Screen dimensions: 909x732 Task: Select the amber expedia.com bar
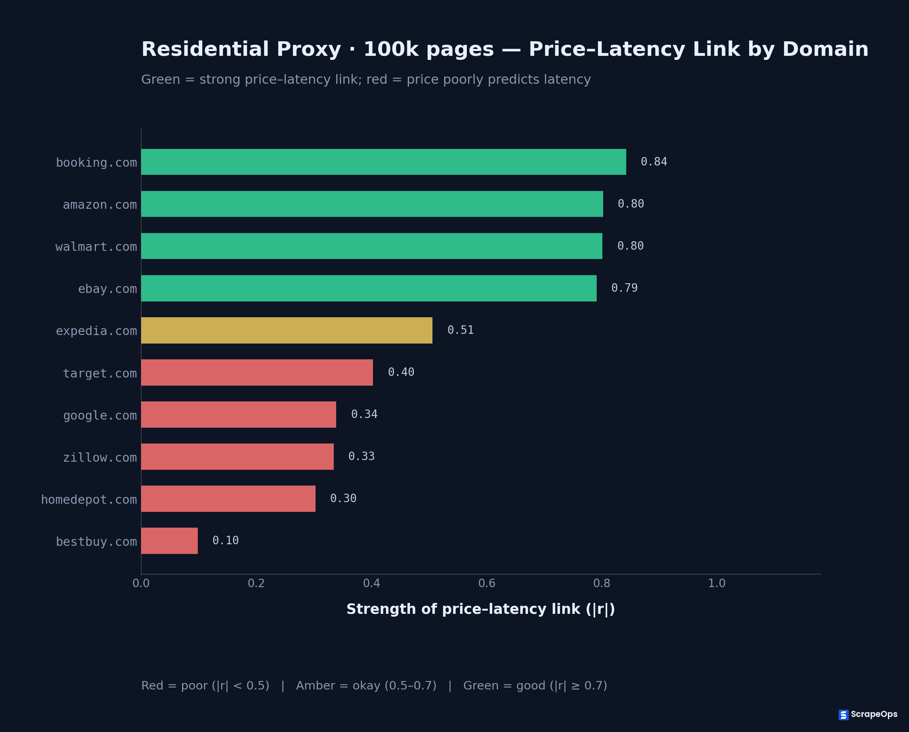(287, 331)
